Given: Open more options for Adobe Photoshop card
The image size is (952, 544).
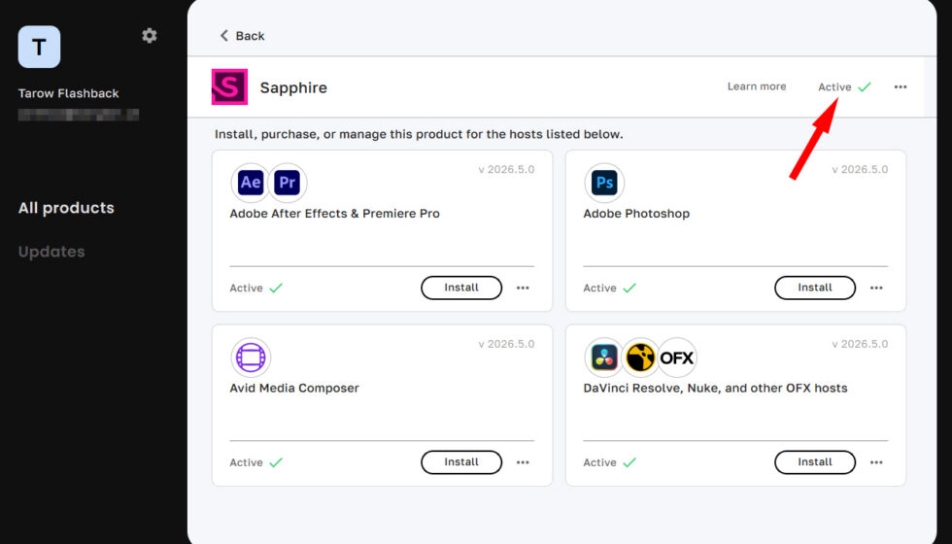Looking at the screenshot, I should [x=876, y=288].
